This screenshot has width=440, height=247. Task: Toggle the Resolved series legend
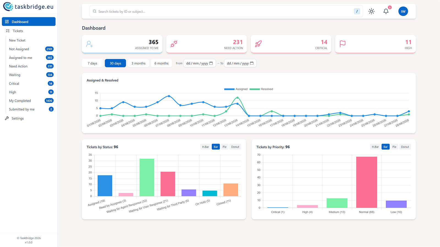(261, 89)
